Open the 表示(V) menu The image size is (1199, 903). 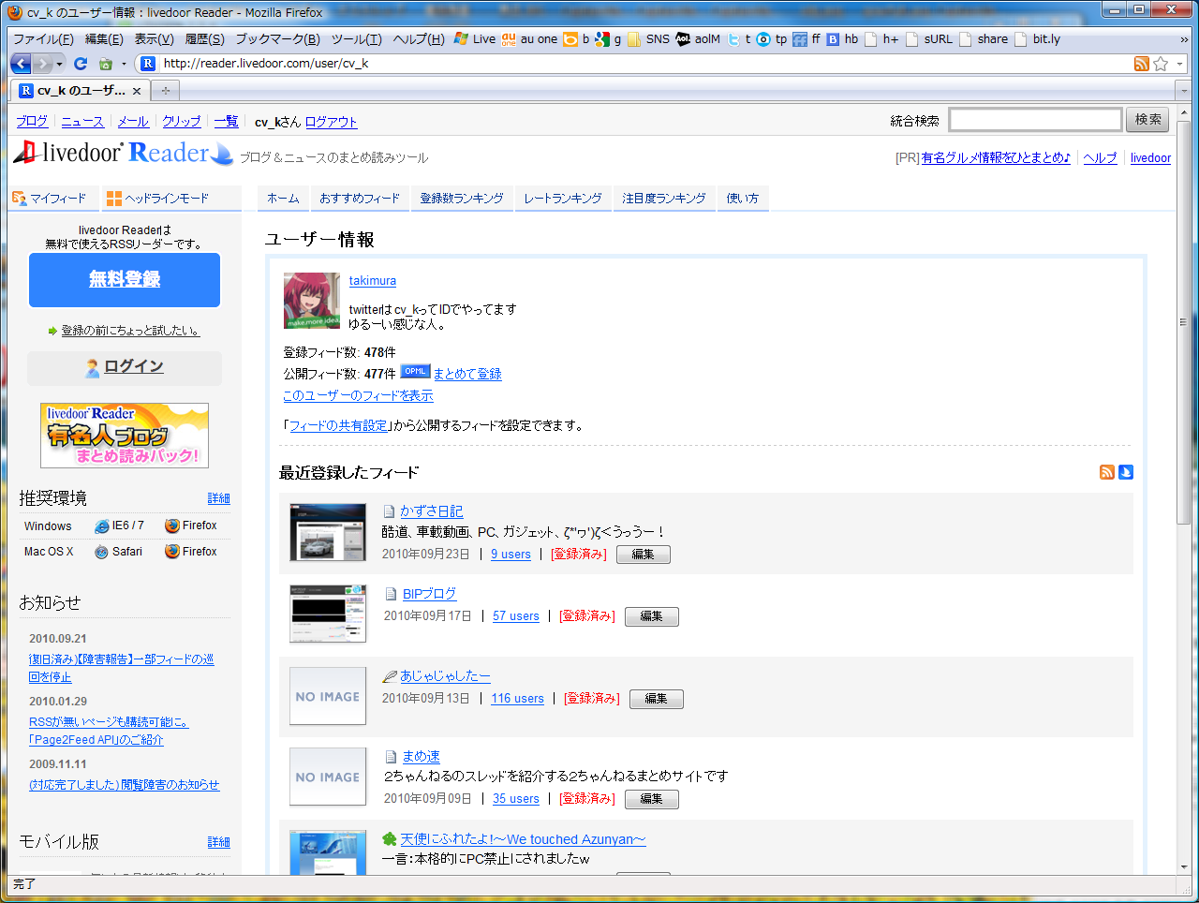[154, 39]
